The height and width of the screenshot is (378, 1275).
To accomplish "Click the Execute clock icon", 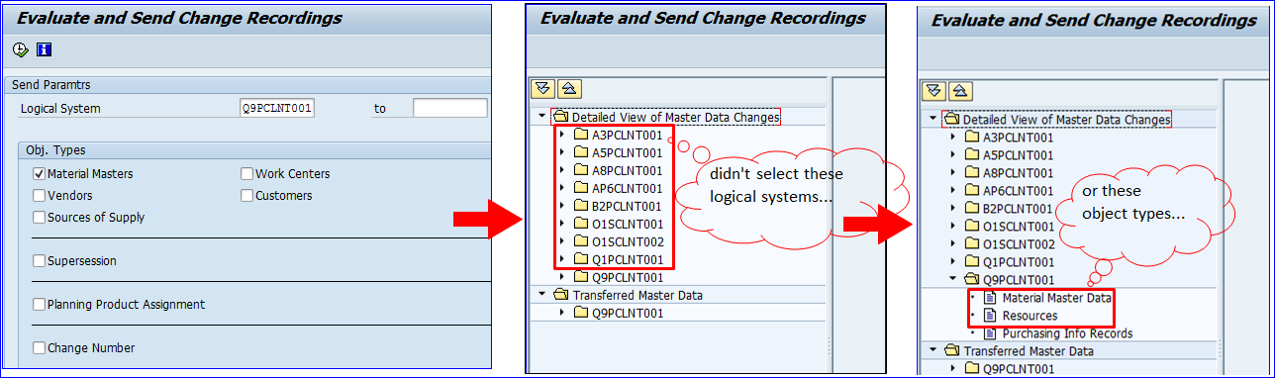I will pyautogui.click(x=21, y=49).
